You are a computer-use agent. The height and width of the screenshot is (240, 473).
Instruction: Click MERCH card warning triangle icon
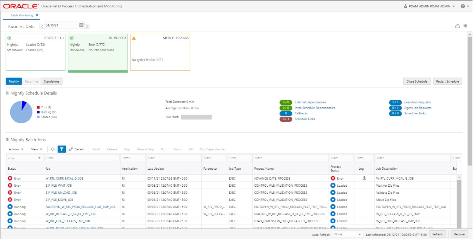click(134, 38)
